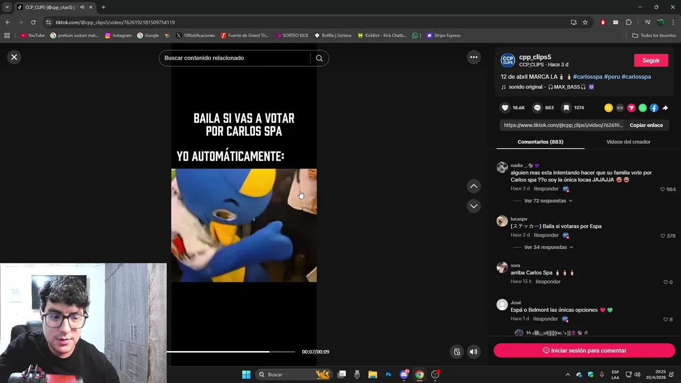Go back in browser history

pyautogui.click(x=7, y=22)
